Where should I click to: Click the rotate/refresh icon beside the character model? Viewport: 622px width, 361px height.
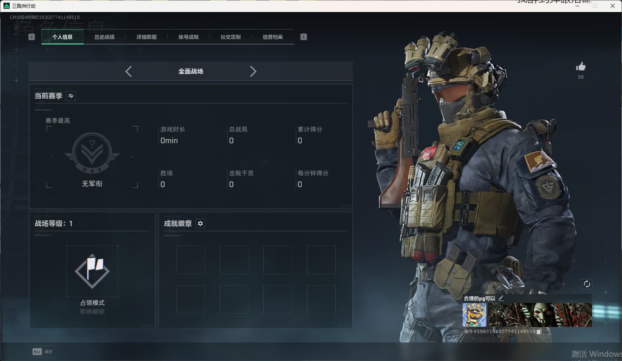[x=587, y=284]
